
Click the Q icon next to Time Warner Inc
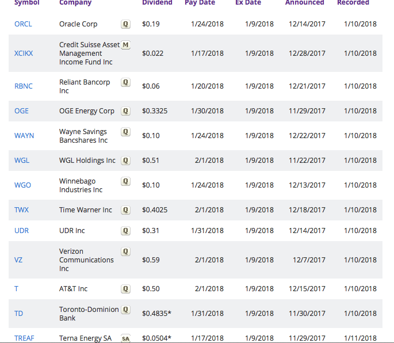click(125, 210)
